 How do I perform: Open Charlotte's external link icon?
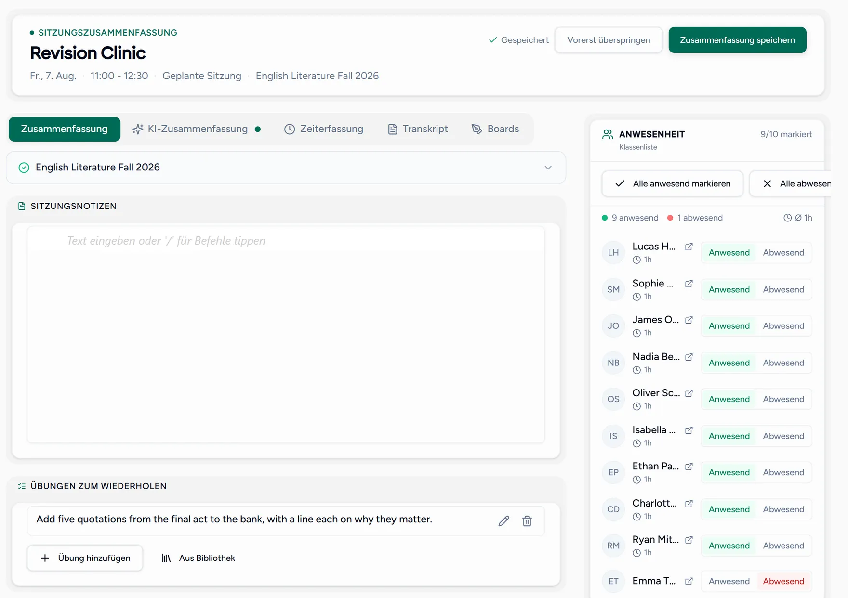point(689,503)
